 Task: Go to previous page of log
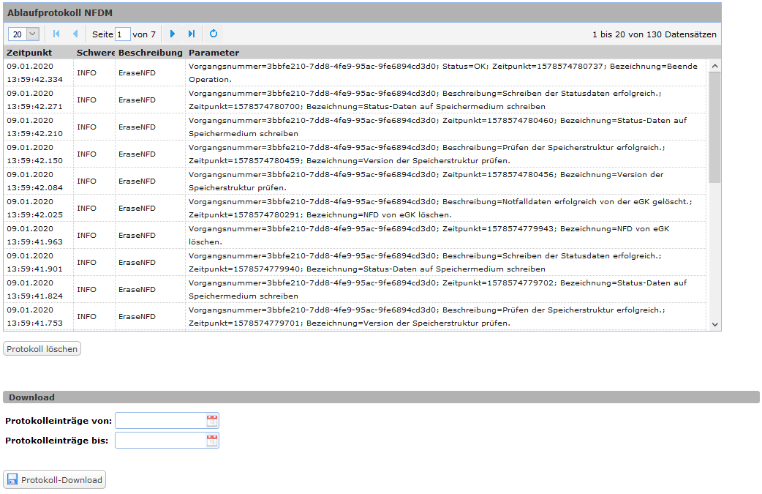tap(75, 34)
